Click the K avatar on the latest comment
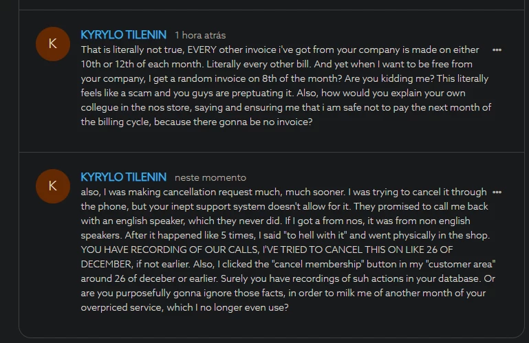Screen dimensions: 529x343 53,186
